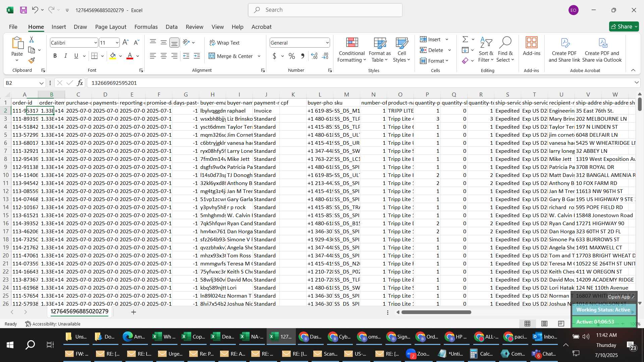Click the Clear eraser icon
Image resolution: width=644 pixels, height=362 pixels.
tap(465, 61)
